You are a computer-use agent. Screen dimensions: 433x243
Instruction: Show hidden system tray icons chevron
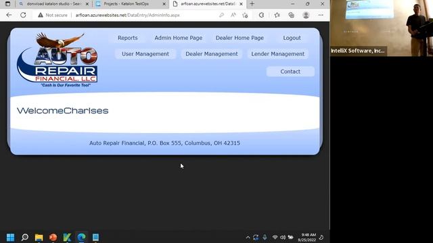[x=248, y=237]
